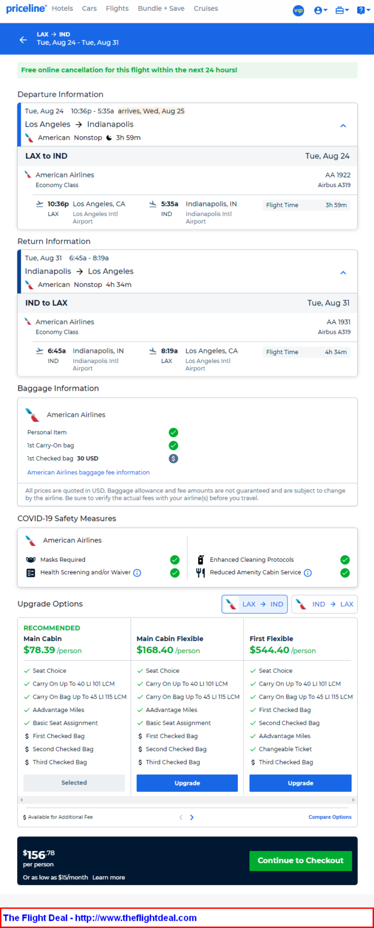Image resolution: width=374 pixels, height=928 pixels.
Task: Open the Hotels menu item
Action: 63,8
